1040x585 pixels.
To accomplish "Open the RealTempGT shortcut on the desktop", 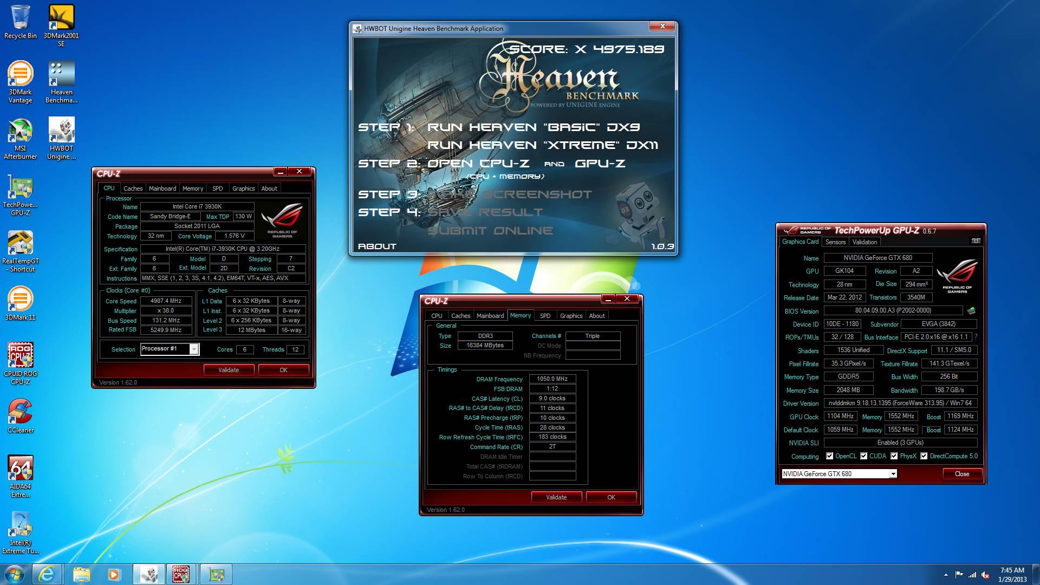I will [21, 251].
